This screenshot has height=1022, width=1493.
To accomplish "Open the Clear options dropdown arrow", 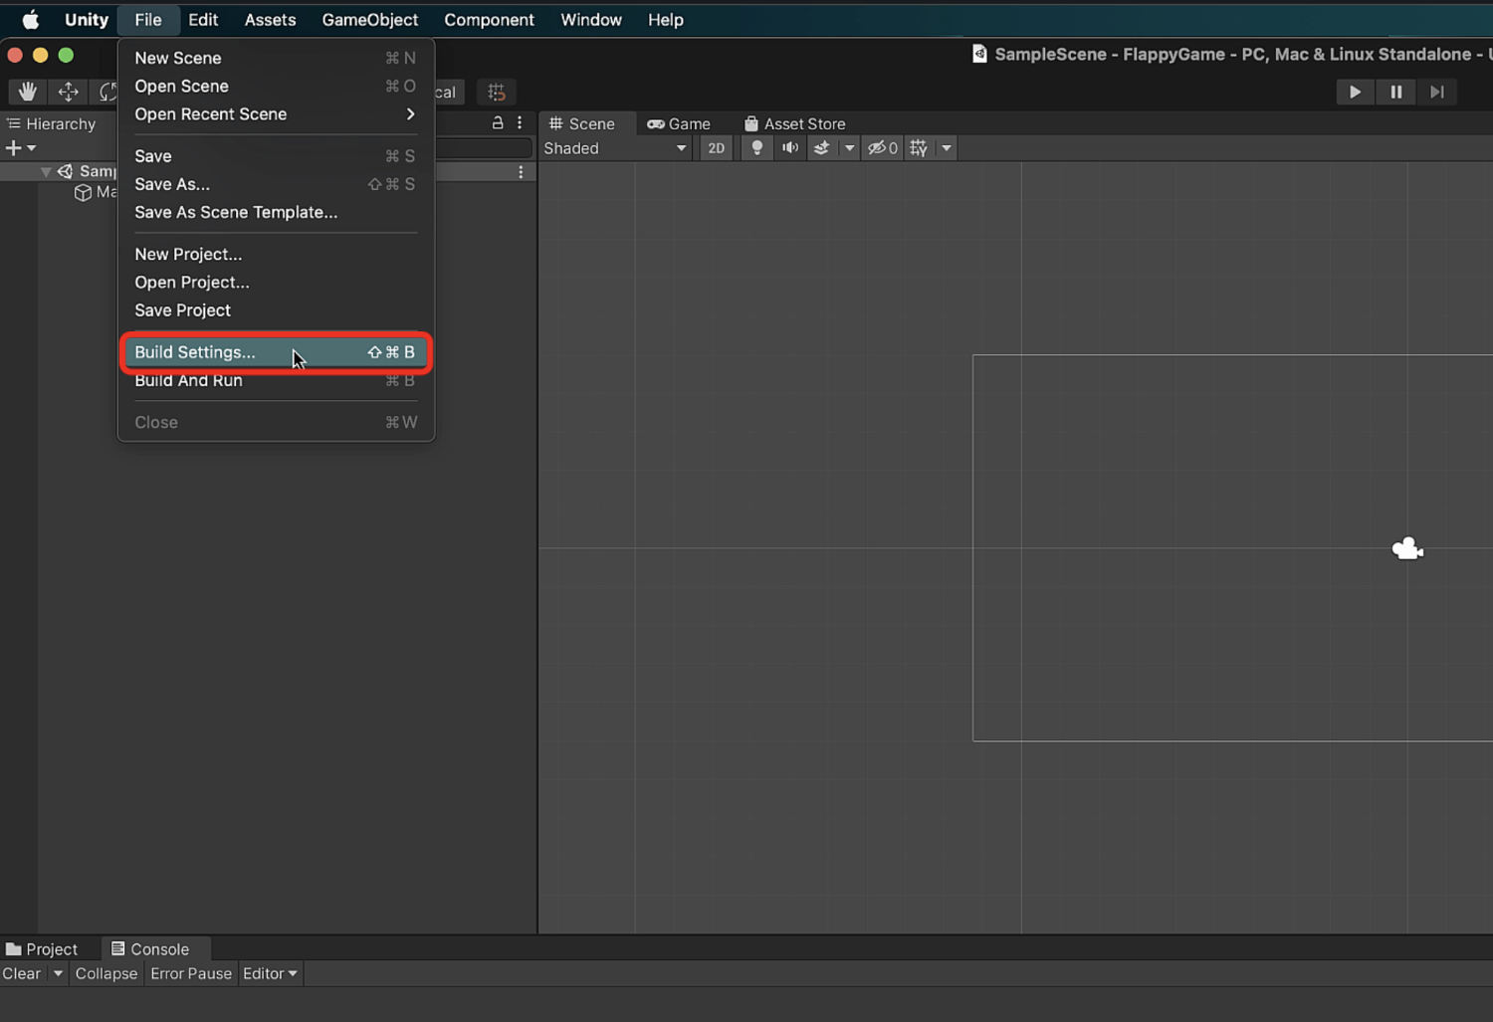I will coord(58,973).
